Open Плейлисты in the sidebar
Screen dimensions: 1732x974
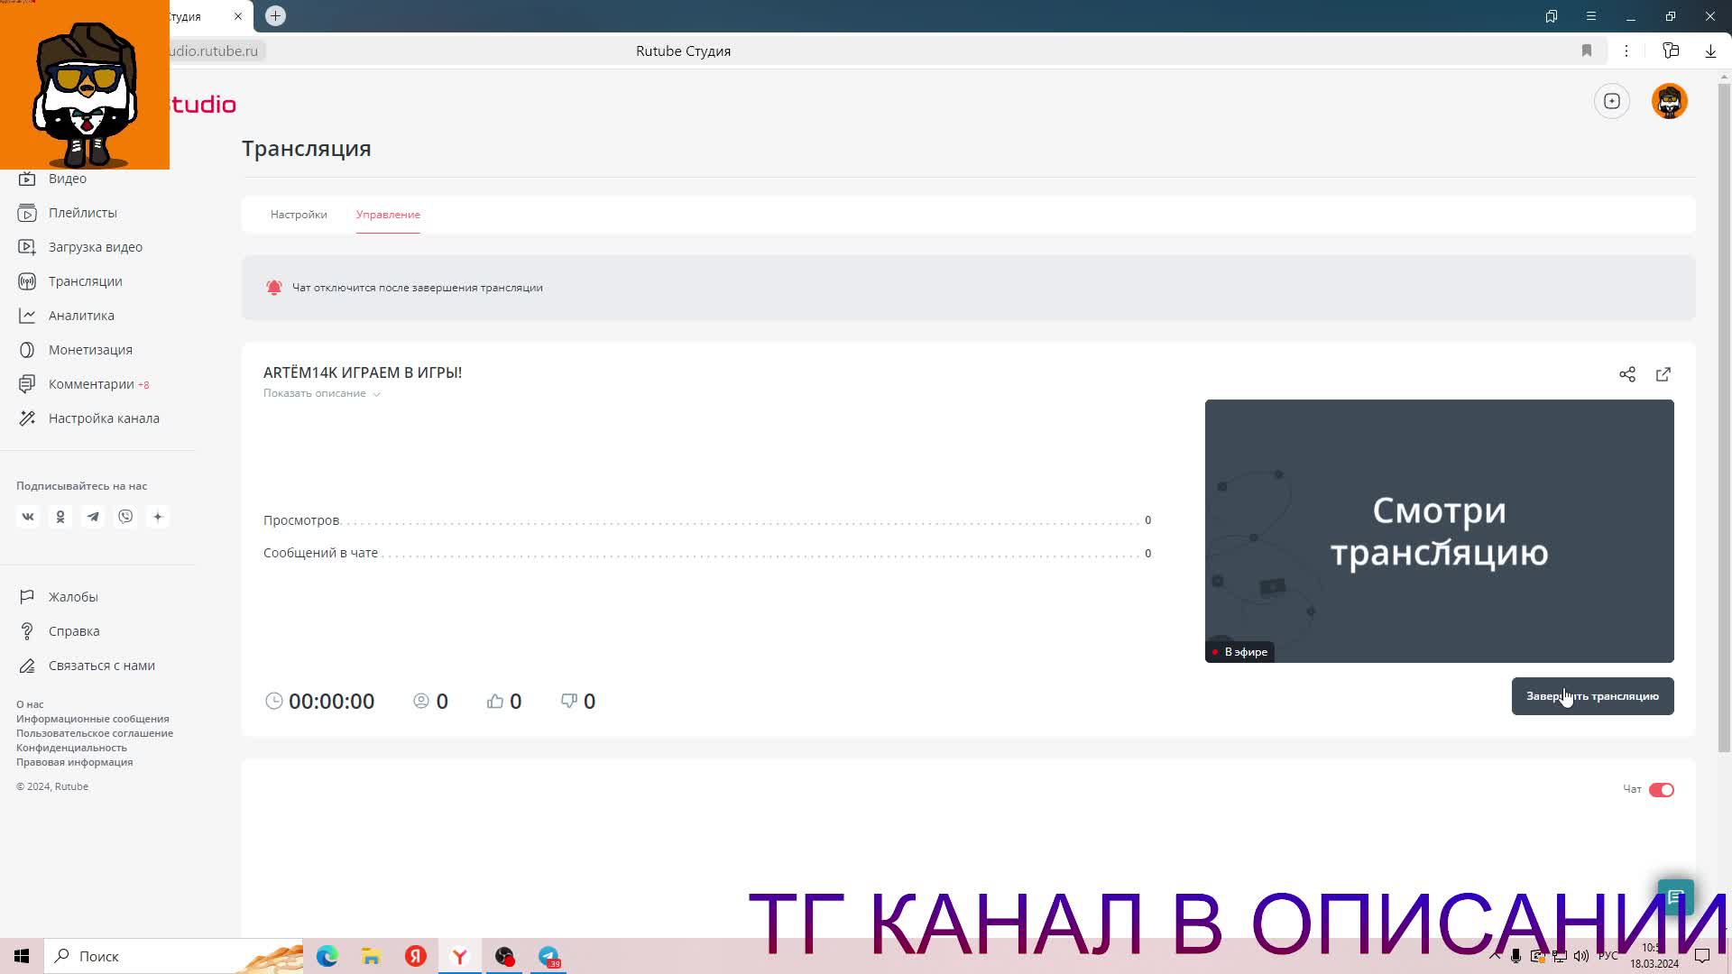click(69, 213)
